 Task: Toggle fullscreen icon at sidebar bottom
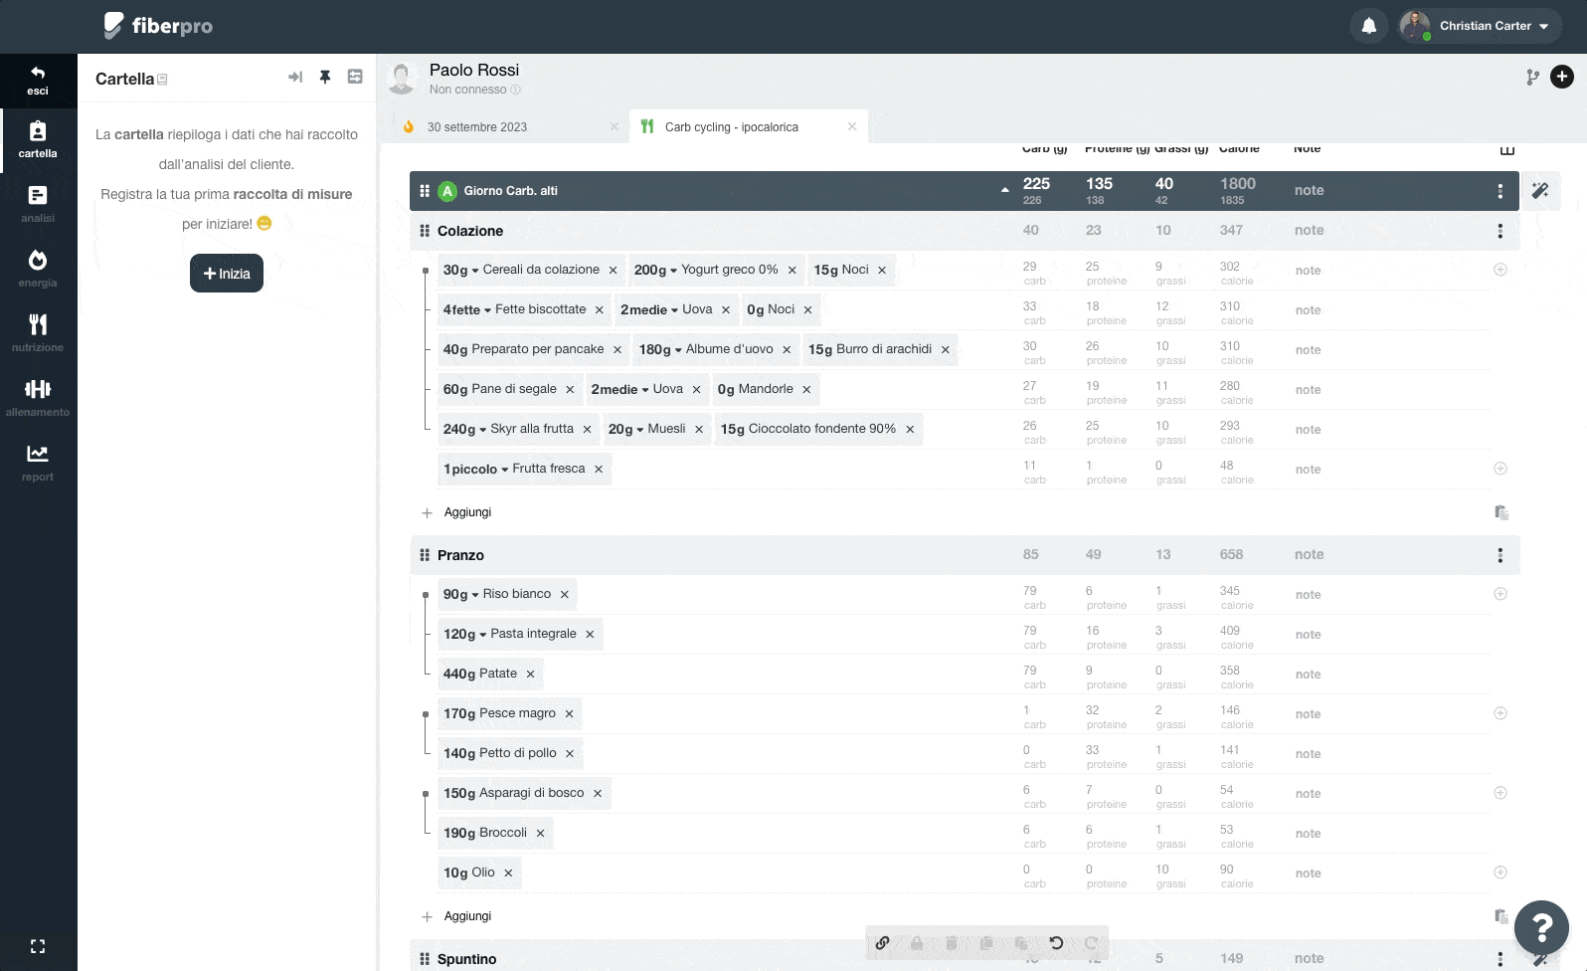(x=38, y=946)
